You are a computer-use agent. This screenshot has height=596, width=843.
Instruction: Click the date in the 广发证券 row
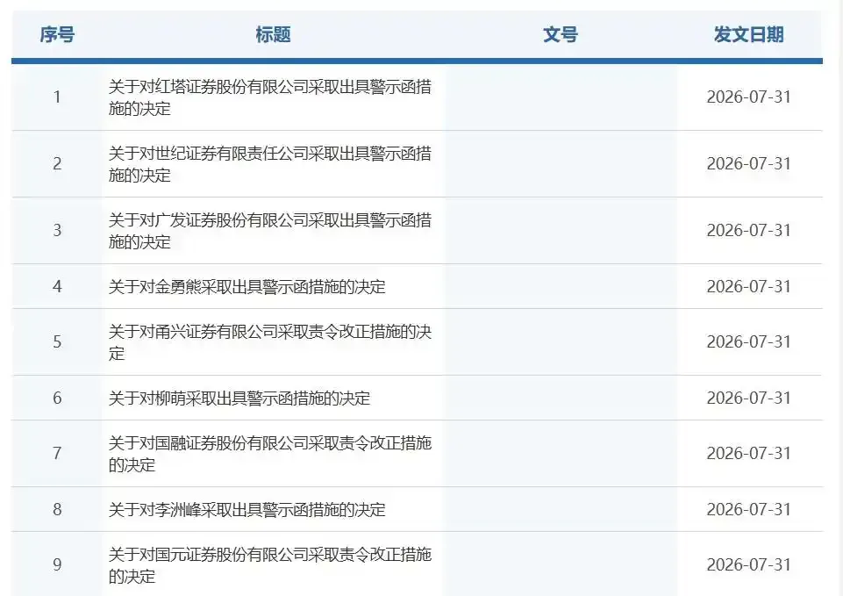(749, 231)
